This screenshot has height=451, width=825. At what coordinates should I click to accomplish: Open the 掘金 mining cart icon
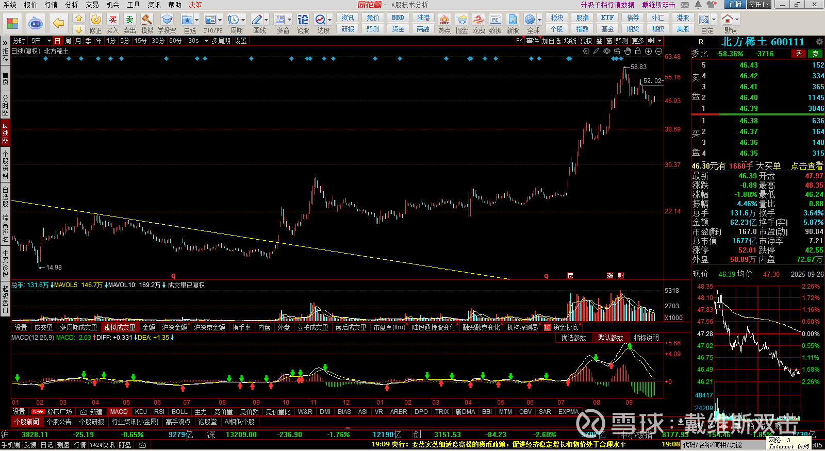(x=461, y=20)
